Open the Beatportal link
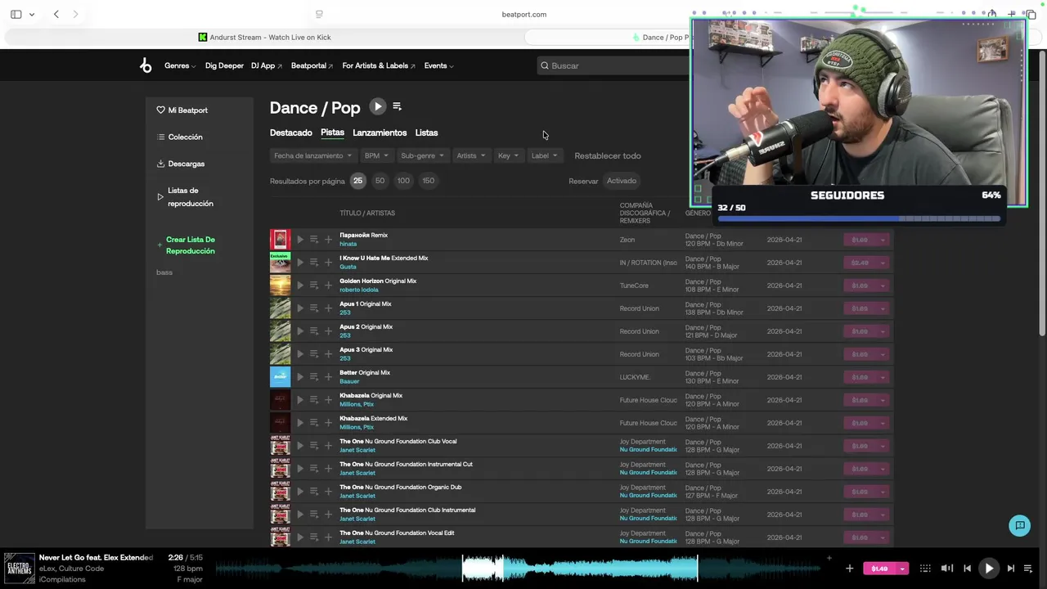Viewport: 1047px width, 589px height. point(312,65)
